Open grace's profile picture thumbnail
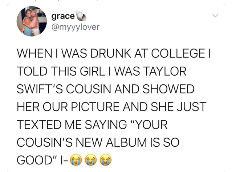 pyautogui.click(x=32, y=21)
